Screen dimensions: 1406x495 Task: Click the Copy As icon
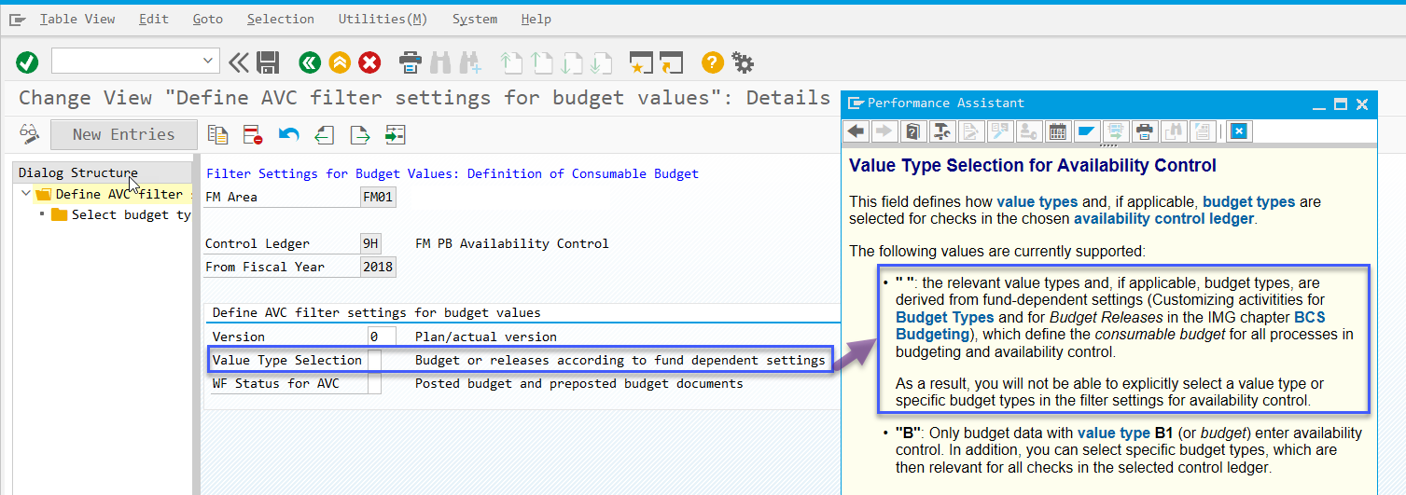(217, 135)
